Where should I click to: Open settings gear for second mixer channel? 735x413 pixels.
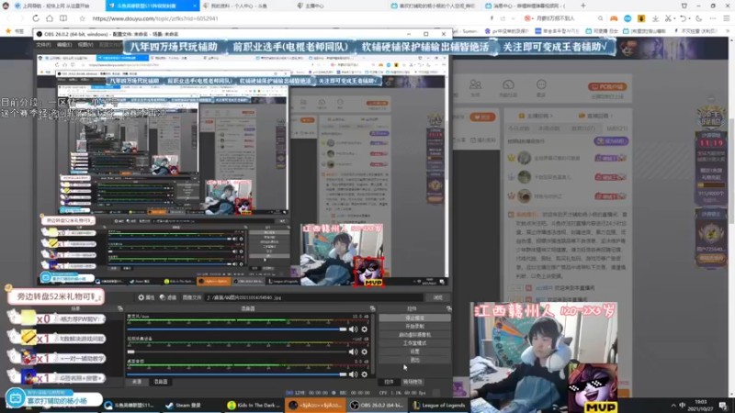coord(364,352)
